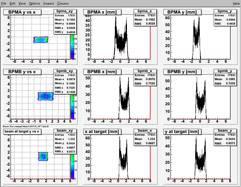Screen dimensions: 241x187
Task: Click 'RMS 0.9529' in bpma_x stats
Action: pyautogui.click(x=145, y=24)
